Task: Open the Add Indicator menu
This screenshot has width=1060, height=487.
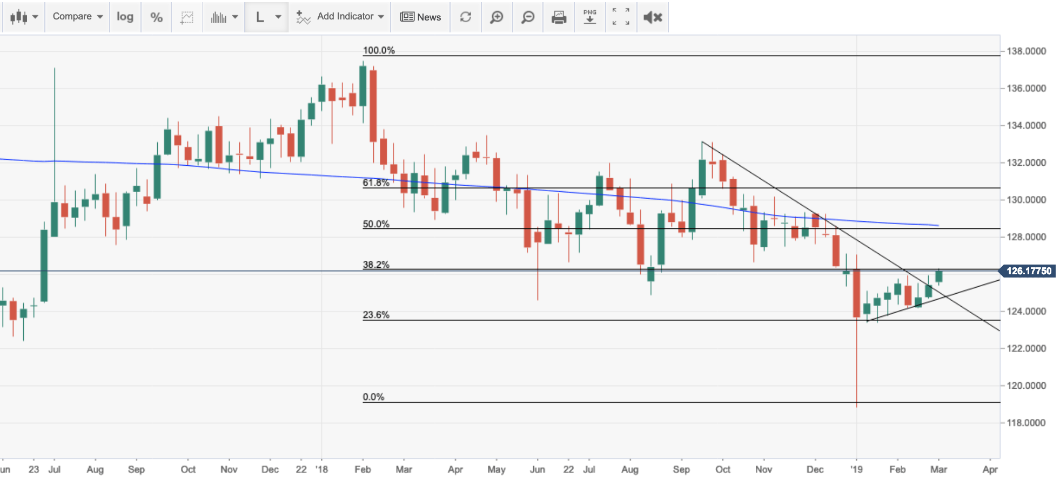Action: tap(340, 17)
